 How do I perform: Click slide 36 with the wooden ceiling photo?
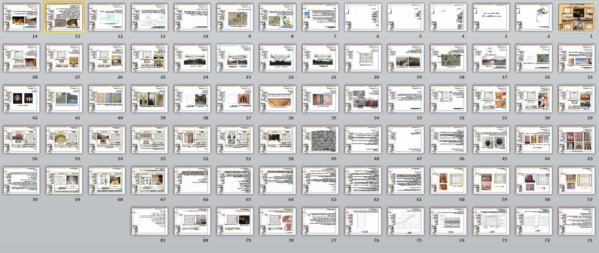(x=278, y=99)
